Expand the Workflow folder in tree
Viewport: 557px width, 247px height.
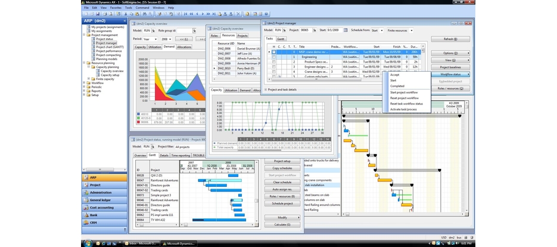[x=84, y=83]
